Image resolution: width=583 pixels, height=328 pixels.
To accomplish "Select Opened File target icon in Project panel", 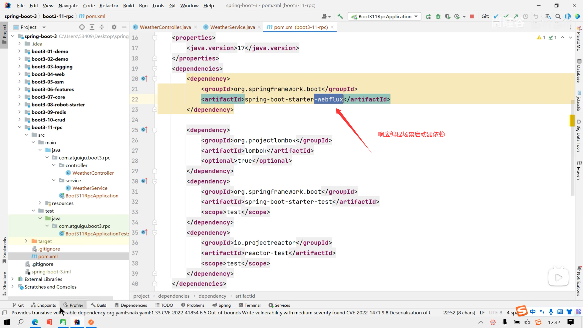I will pos(82,27).
